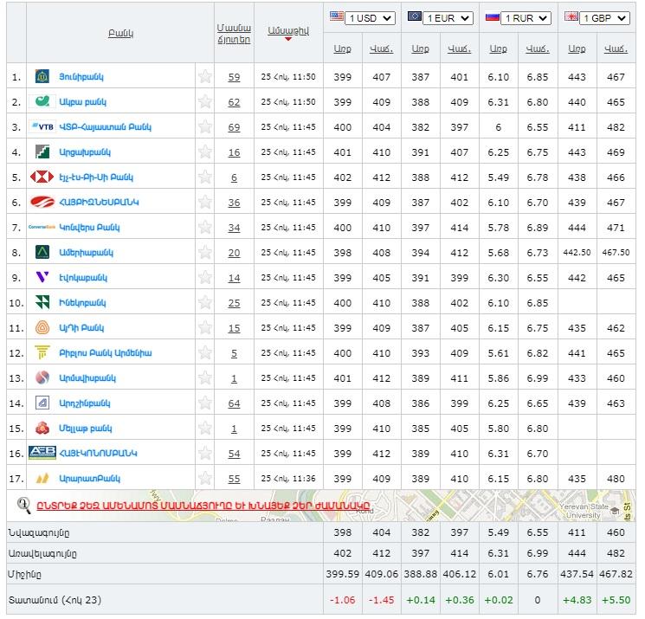Click branch count 69 for VTB bank
This screenshot has width=645, height=619.
click(234, 127)
